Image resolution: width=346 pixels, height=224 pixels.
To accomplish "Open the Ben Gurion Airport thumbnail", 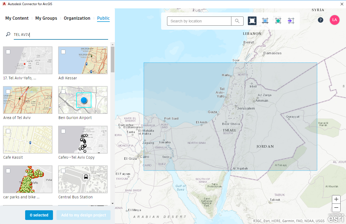I will (83, 100).
